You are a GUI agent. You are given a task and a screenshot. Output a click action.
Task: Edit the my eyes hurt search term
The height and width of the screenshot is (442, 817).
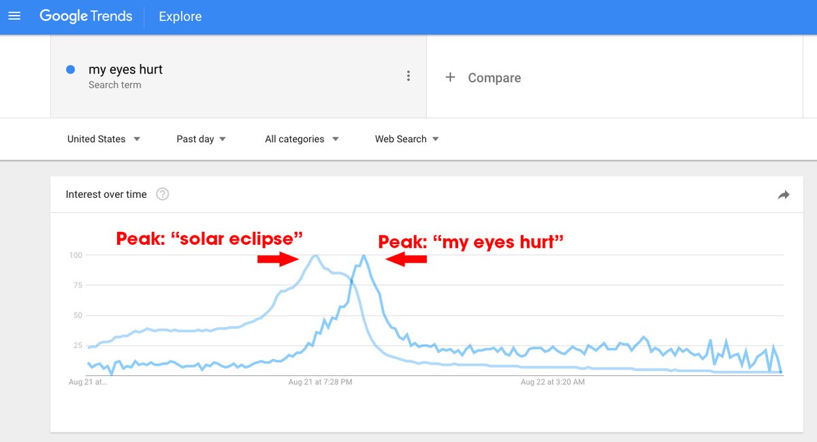tap(125, 69)
